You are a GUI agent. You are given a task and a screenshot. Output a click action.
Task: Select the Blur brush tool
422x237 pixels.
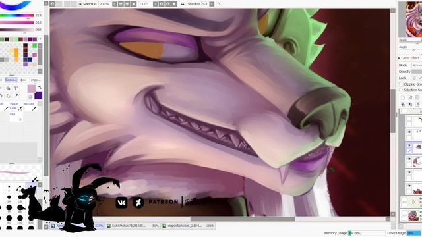(x=16, y=117)
